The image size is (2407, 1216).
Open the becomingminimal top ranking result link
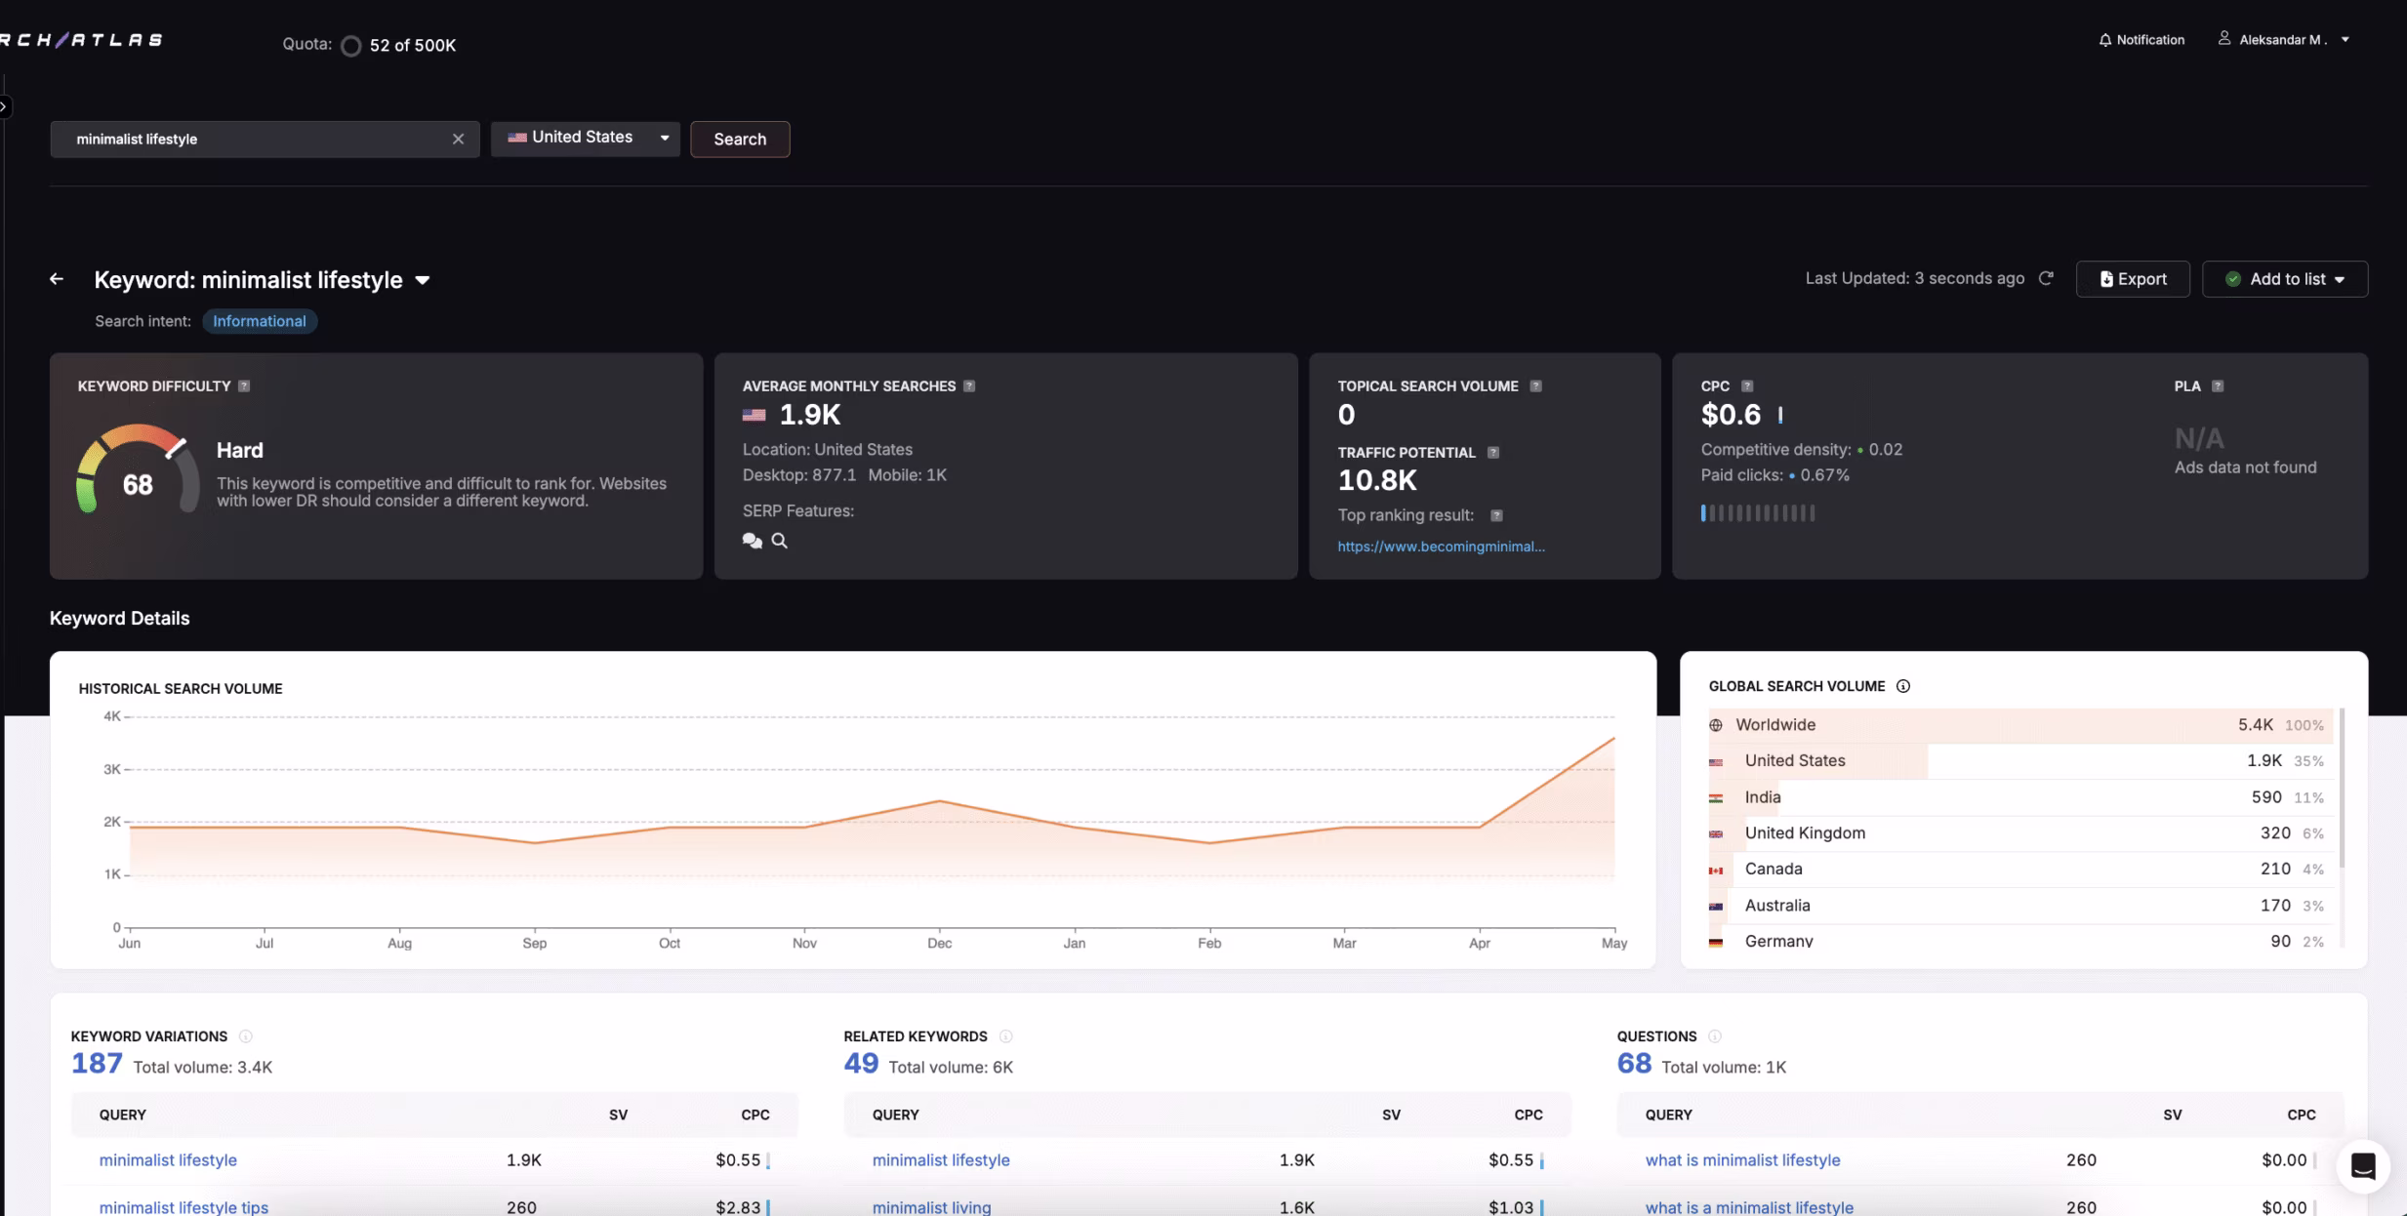1442,547
